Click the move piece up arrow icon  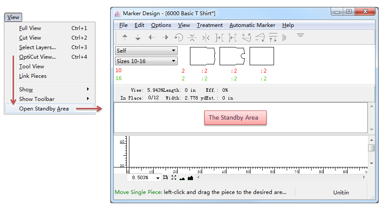[x=125, y=37]
